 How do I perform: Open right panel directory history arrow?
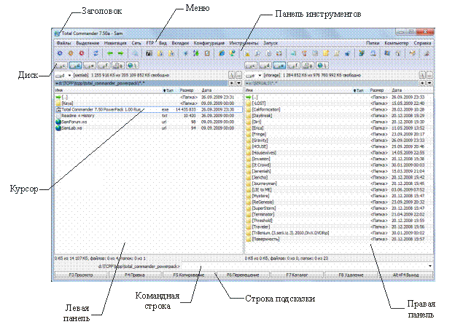429,83
